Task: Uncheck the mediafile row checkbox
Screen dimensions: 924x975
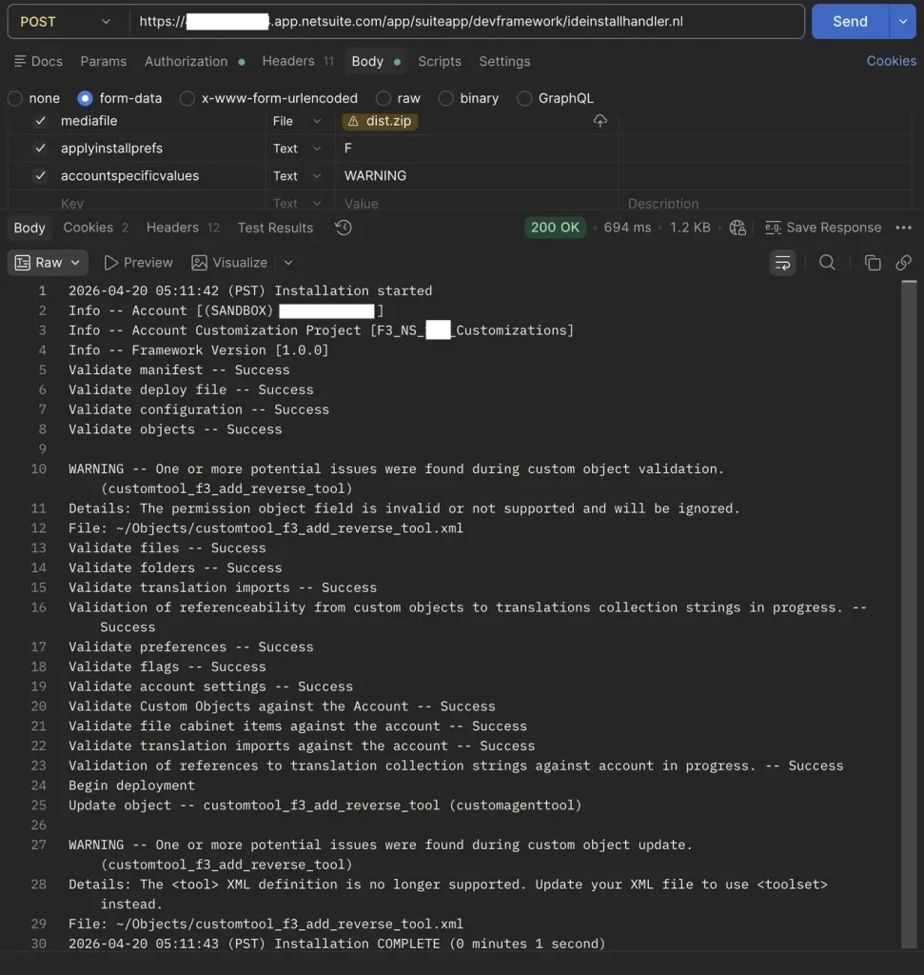Action: (x=40, y=121)
